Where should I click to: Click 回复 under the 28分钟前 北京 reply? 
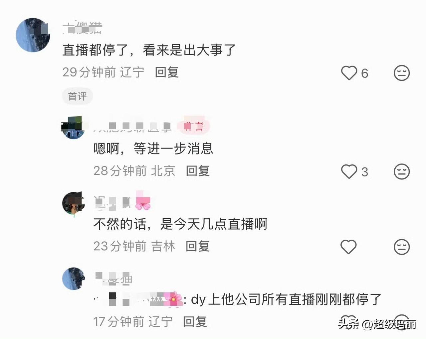tap(198, 171)
